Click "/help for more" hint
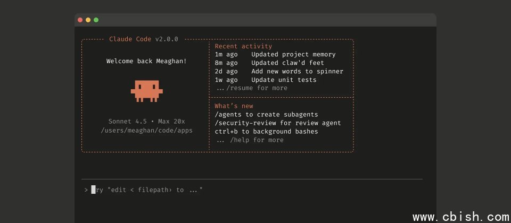This screenshot has width=511, height=223. pos(257,140)
